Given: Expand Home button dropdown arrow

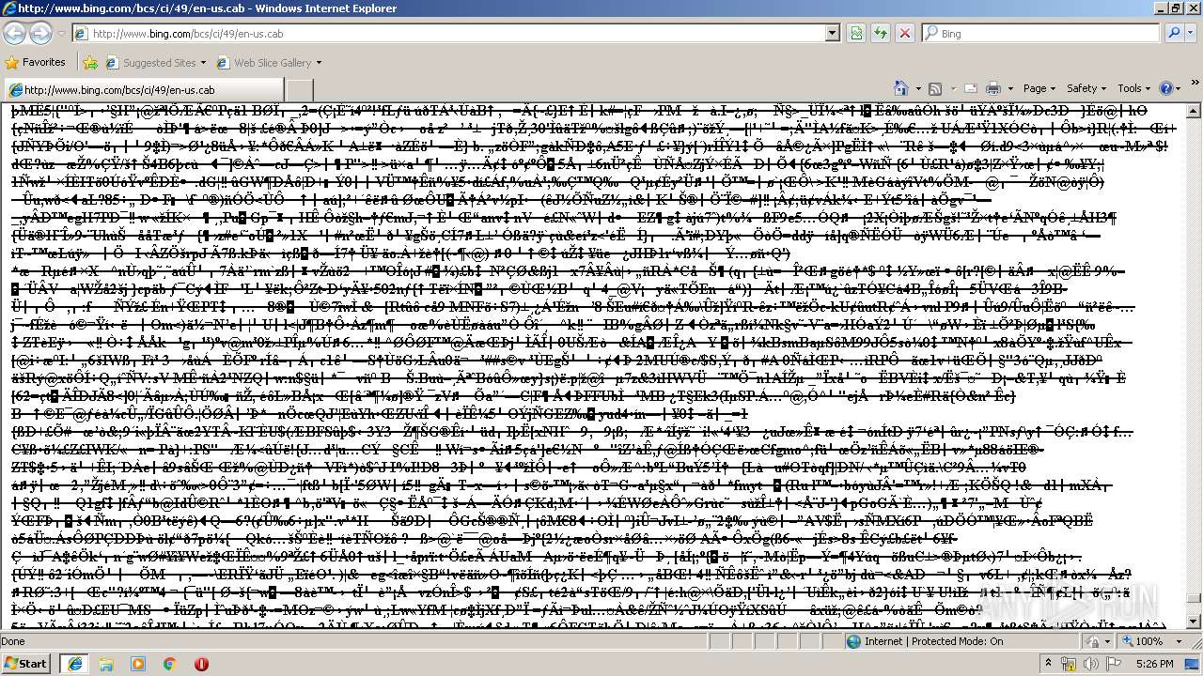Looking at the screenshot, I should pyautogui.click(x=916, y=88).
